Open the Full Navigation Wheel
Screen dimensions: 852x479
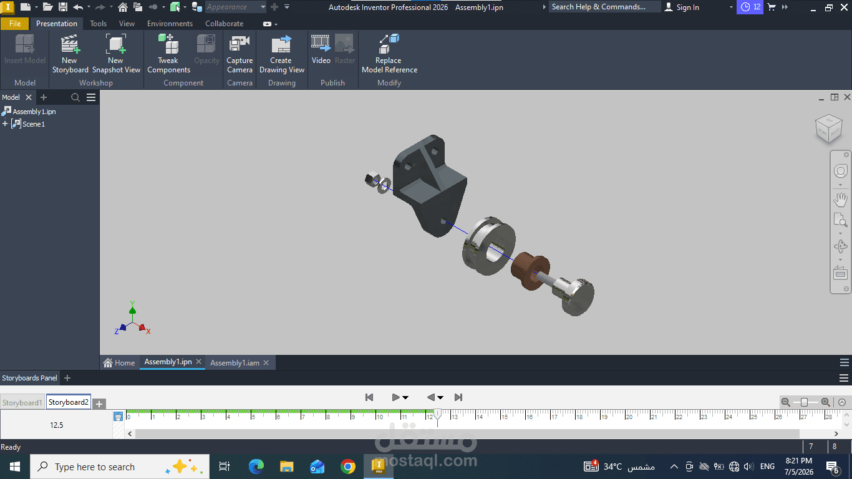point(841,172)
